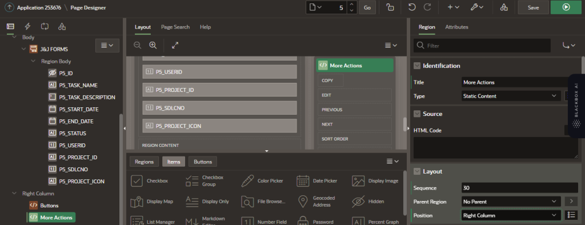The width and height of the screenshot is (585, 225).
Task: Switch to the Attributes tab
Action: pos(456,27)
